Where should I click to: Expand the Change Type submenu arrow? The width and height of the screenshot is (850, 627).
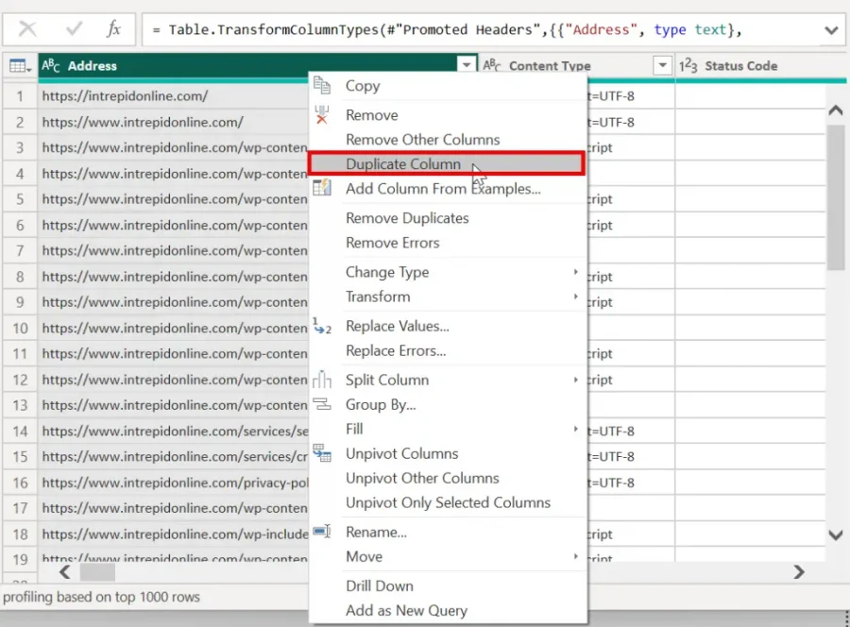click(x=576, y=272)
